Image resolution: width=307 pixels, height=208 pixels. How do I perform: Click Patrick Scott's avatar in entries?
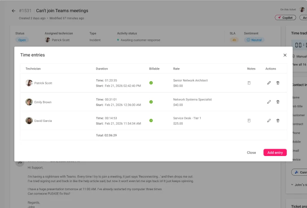pyautogui.click(x=29, y=83)
